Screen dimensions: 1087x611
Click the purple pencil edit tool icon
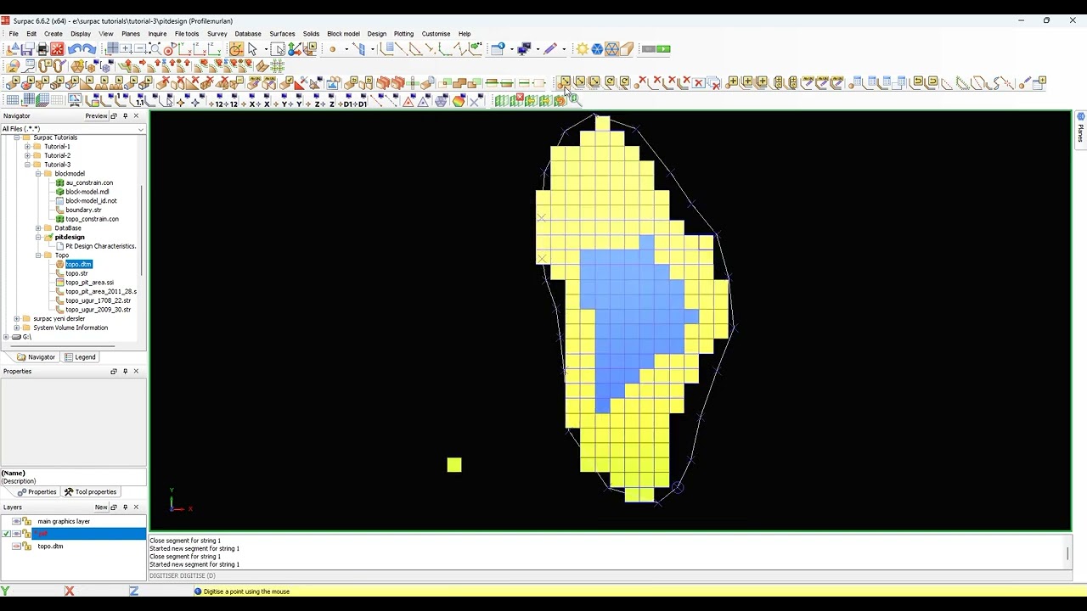coord(550,48)
